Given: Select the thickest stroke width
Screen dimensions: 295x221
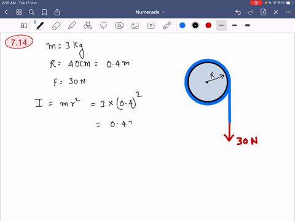Looking at the screenshot, I should [x=248, y=25].
